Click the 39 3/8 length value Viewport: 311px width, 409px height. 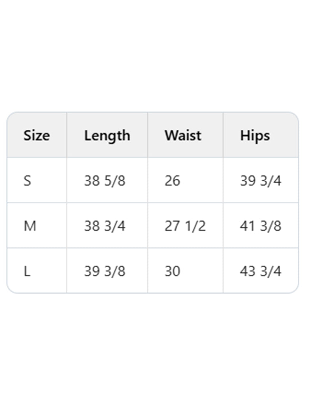pyautogui.click(x=105, y=271)
